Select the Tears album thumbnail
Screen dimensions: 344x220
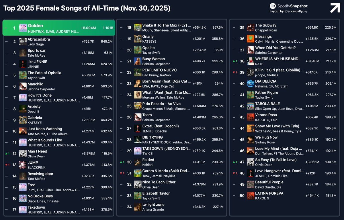click(x=138, y=117)
